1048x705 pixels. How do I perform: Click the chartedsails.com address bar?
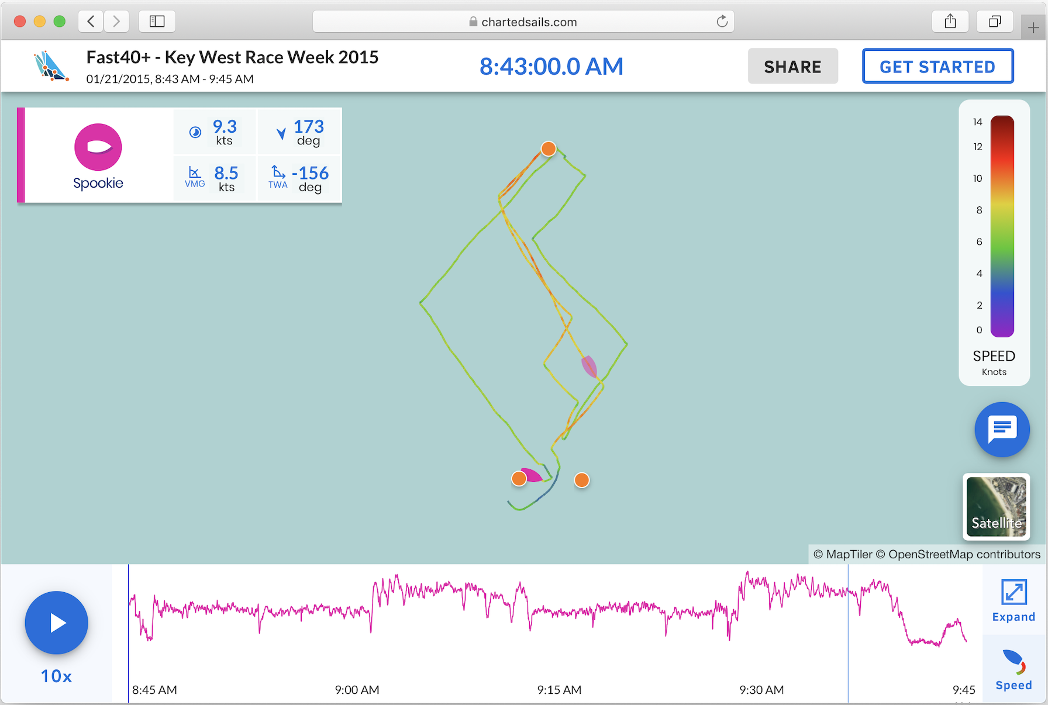tap(523, 22)
